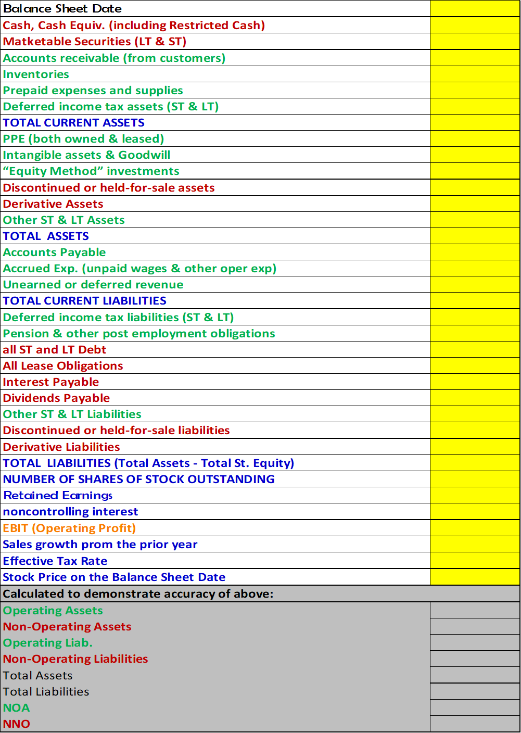Select the NNO row value cell

pos(475,724)
